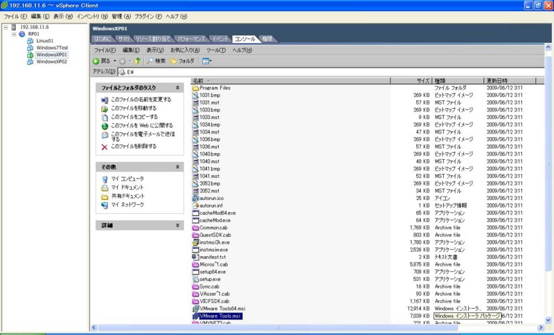Switch to the Performance (パフォーマンス) tab
The image size is (554, 335).
click(191, 39)
